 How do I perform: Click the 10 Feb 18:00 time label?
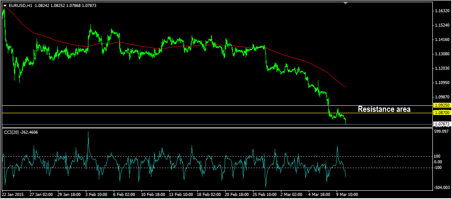153,194
